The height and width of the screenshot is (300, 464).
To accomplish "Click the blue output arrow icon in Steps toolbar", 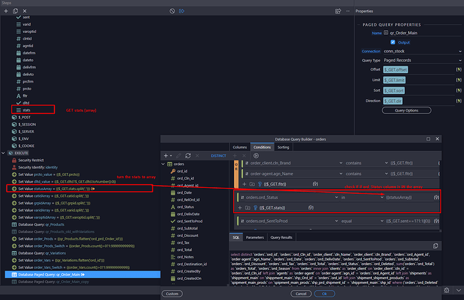I will click(x=182, y=11).
